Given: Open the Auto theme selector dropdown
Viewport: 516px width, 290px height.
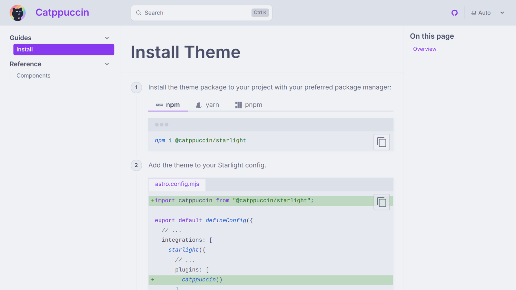Looking at the screenshot, I should (488, 13).
